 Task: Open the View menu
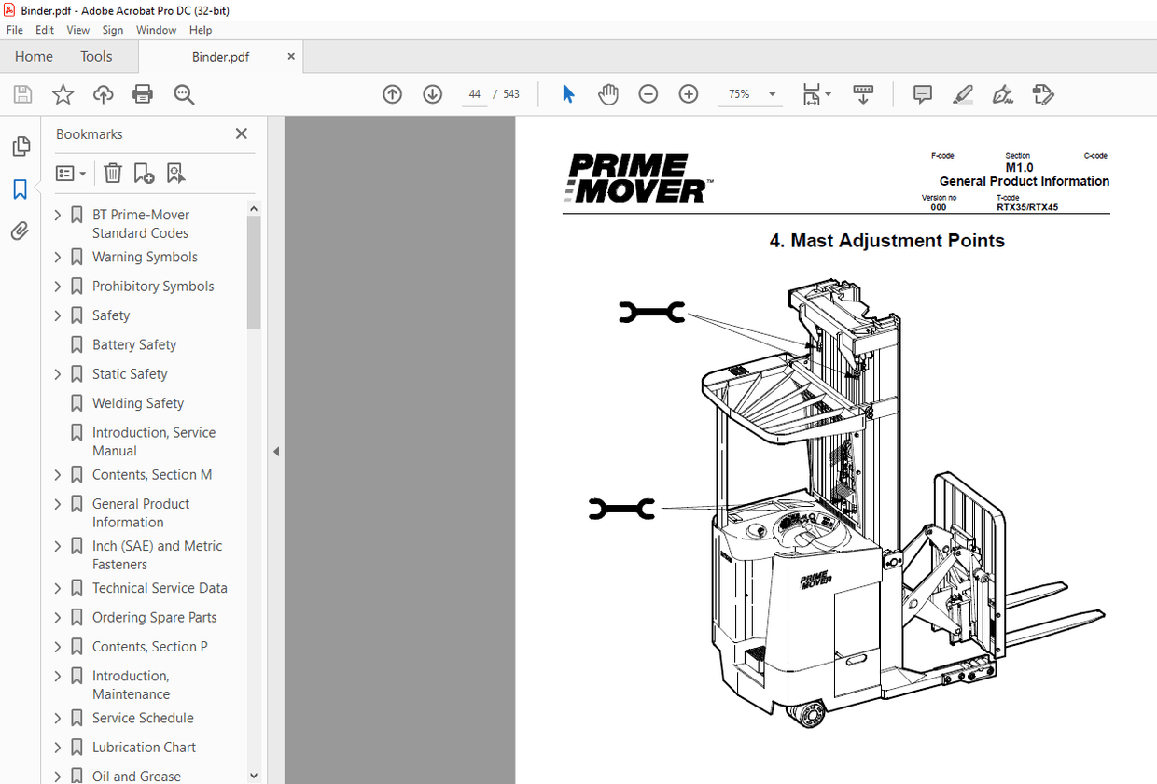[77, 29]
